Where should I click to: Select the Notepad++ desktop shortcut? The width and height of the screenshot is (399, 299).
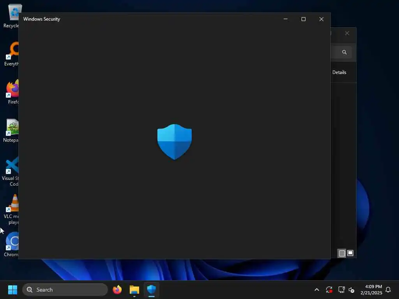point(11,130)
